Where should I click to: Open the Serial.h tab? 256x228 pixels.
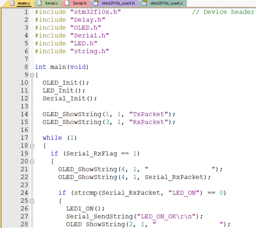79,3
